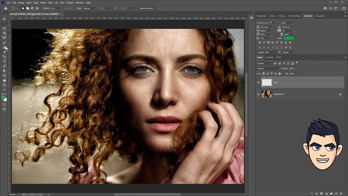Select the Path Selection tool
Image resolution: width=348 pixels, height=196 pixels.
point(4,71)
